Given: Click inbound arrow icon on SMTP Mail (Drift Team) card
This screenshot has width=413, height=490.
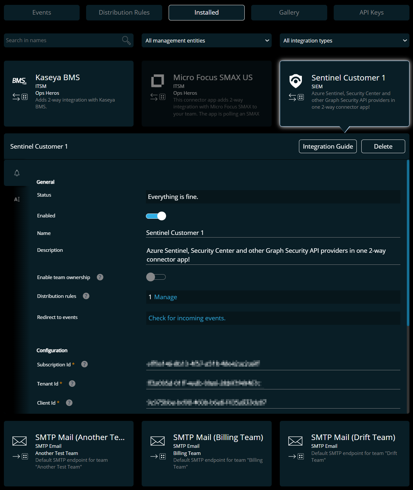Looking at the screenshot, I should (292, 457).
